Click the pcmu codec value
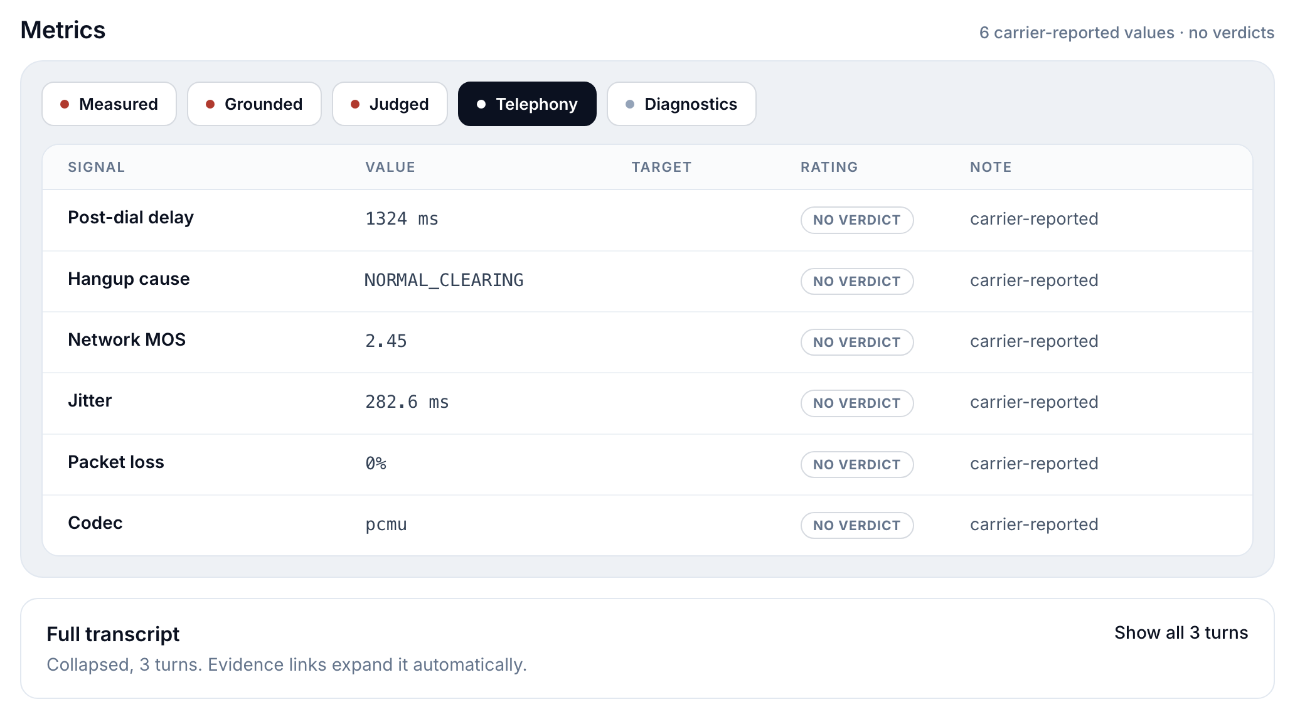 [x=386, y=525]
